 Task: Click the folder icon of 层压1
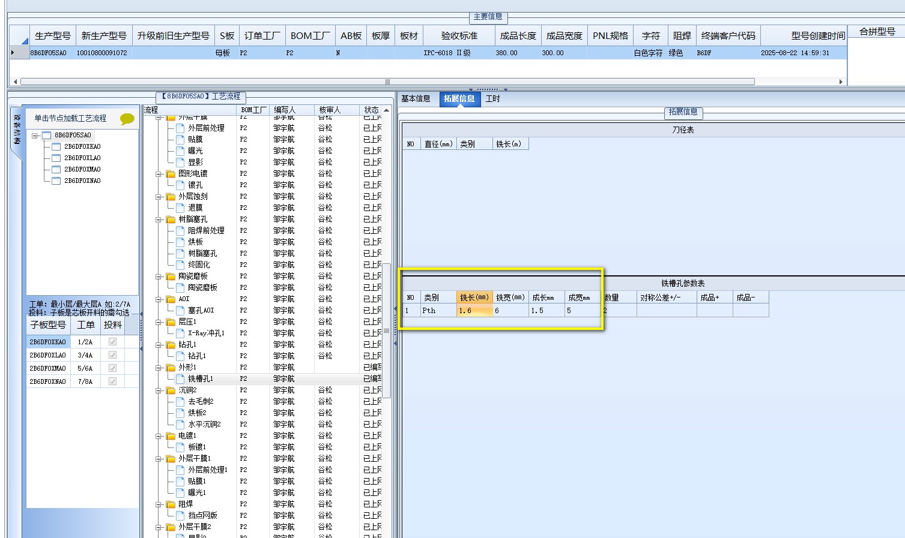pos(171,322)
